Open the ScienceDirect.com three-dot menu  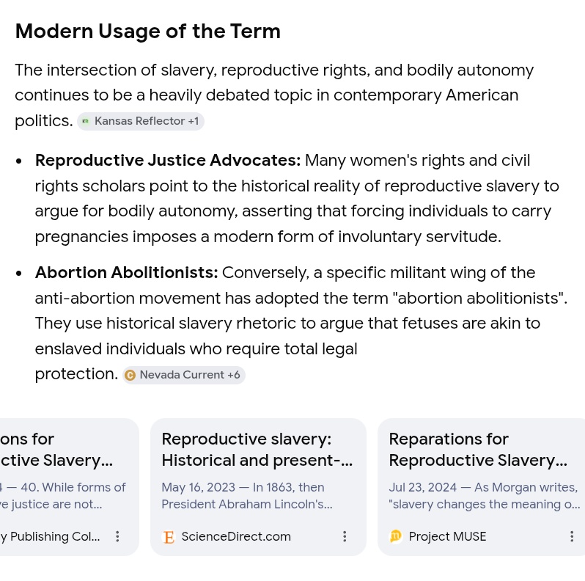[345, 536]
